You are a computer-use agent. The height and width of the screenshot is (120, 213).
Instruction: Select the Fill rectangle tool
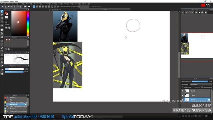click(x=2, y=30)
